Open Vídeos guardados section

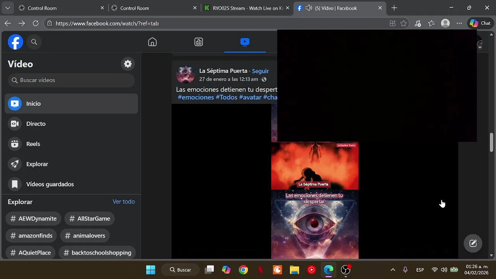coord(71,184)
